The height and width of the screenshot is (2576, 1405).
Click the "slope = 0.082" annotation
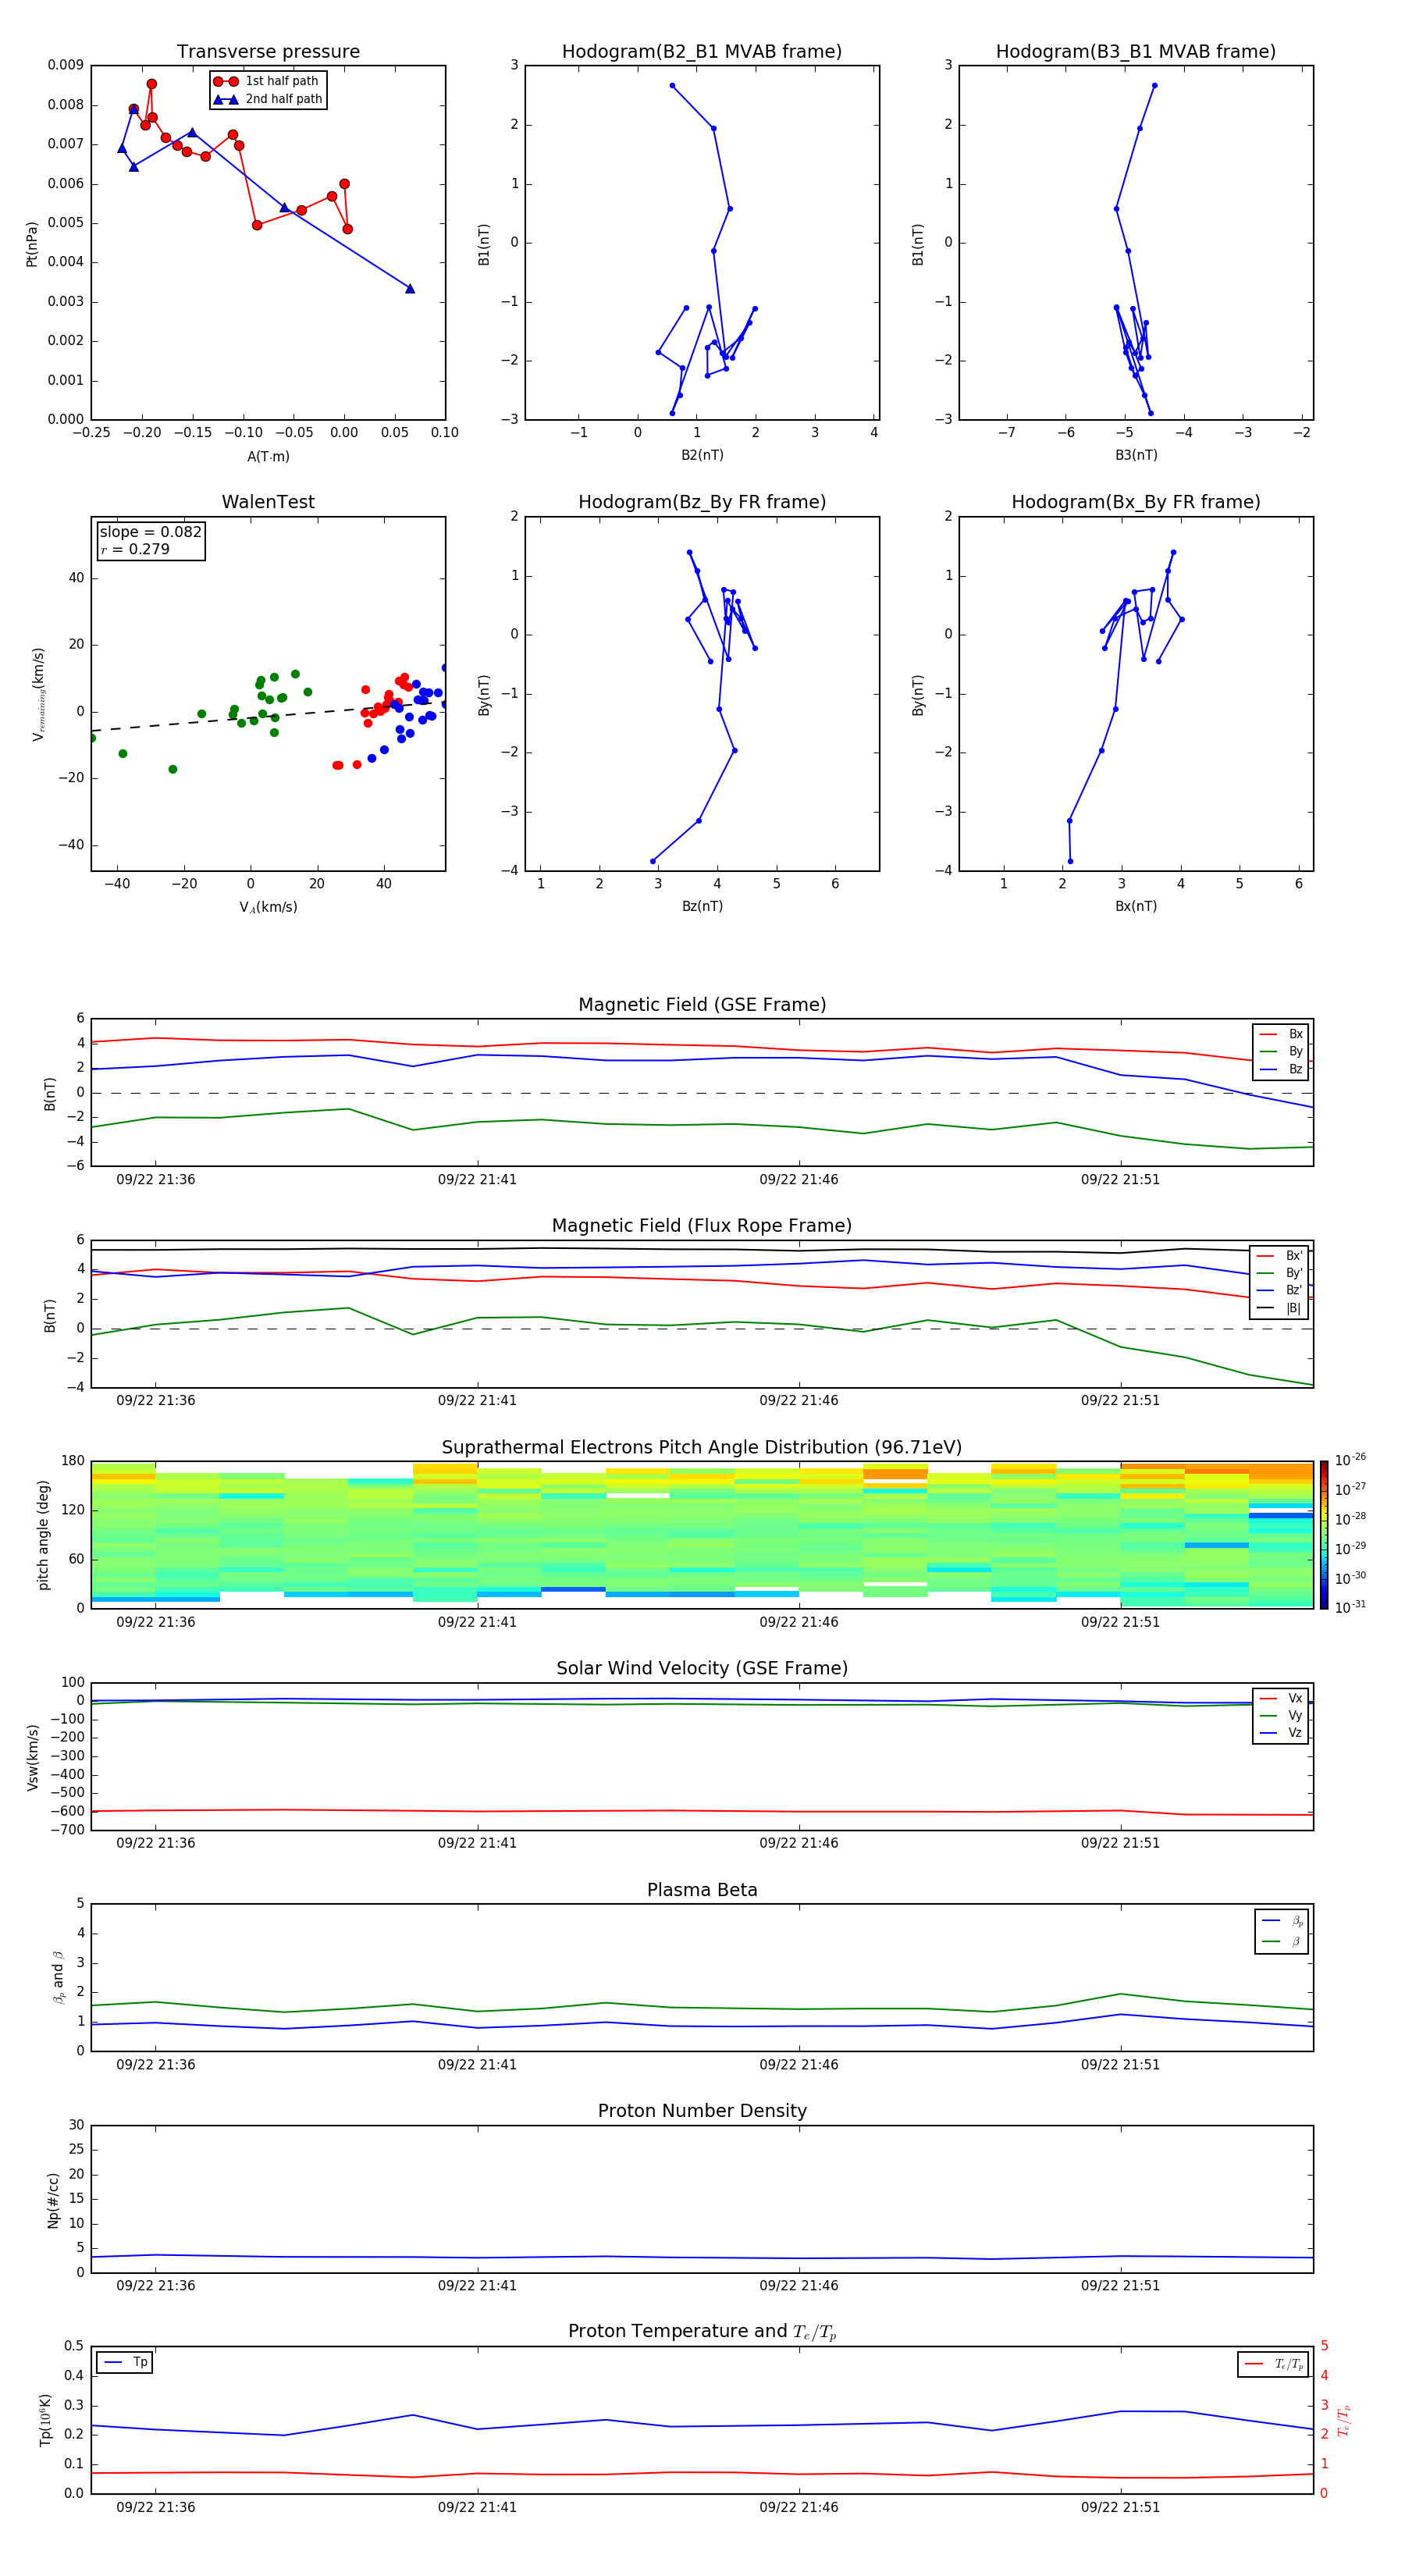coord(150,532)
